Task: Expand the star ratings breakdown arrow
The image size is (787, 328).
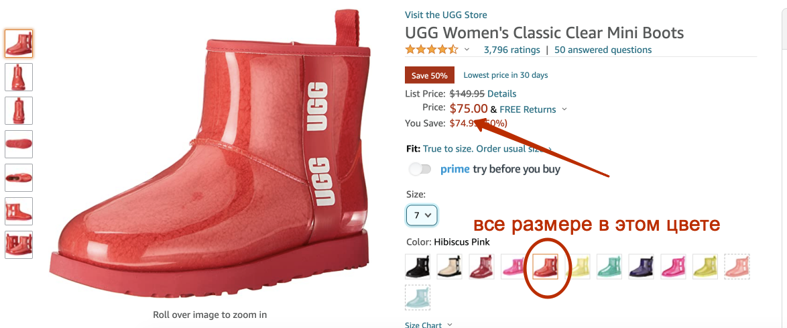Action: click(x=467, y=49)
